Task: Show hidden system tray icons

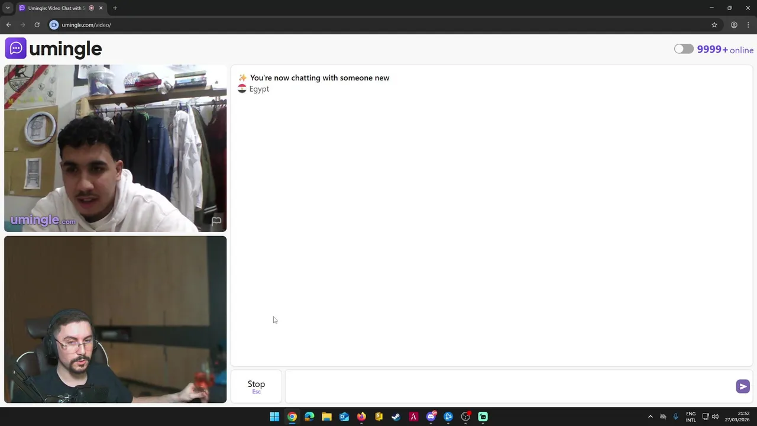Action: (650, 417)
